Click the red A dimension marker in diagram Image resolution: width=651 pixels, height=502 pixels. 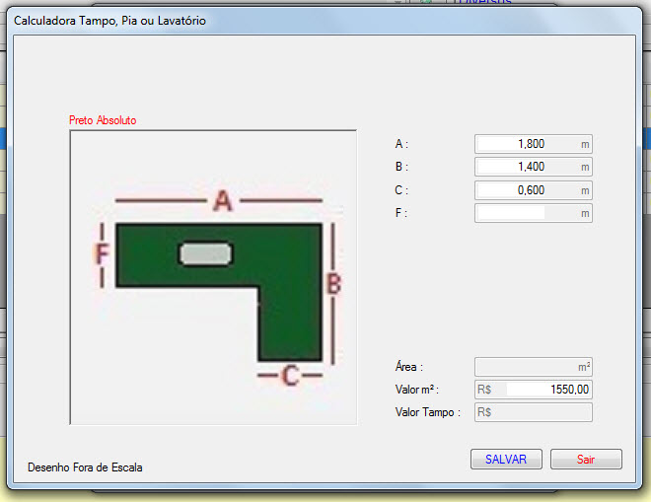coord(223,201)
